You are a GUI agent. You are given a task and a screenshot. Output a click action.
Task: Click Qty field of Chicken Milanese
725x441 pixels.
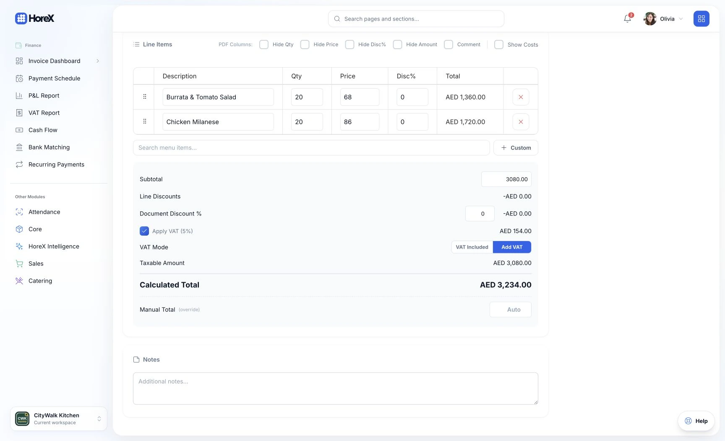pos(307,122)
